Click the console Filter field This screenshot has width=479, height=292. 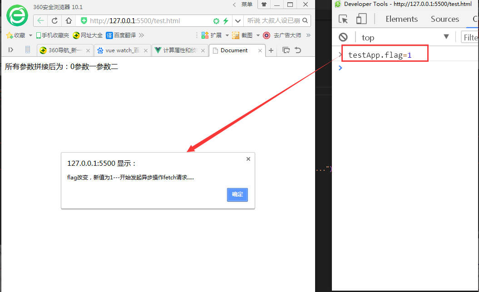point(470,37)
